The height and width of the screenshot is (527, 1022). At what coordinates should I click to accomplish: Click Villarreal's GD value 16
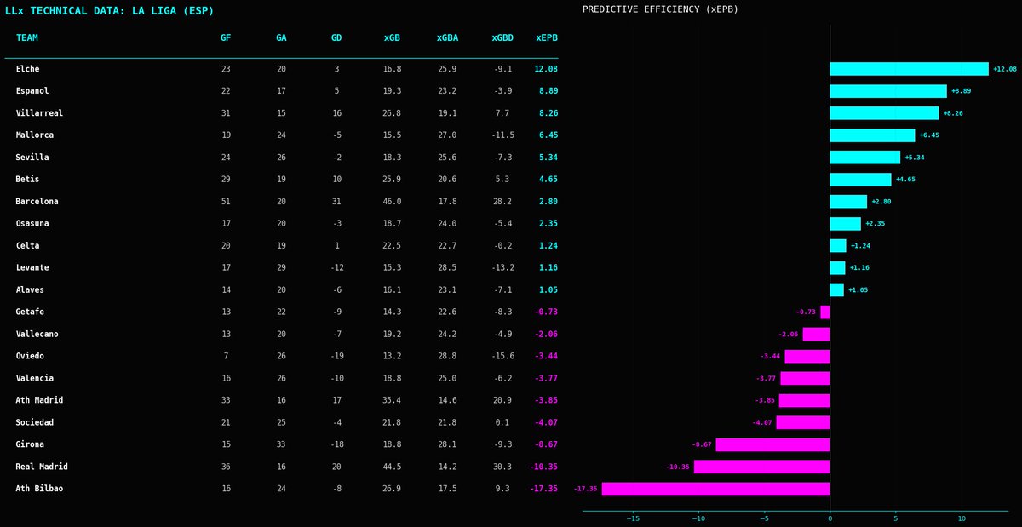[x=336, y=113]
